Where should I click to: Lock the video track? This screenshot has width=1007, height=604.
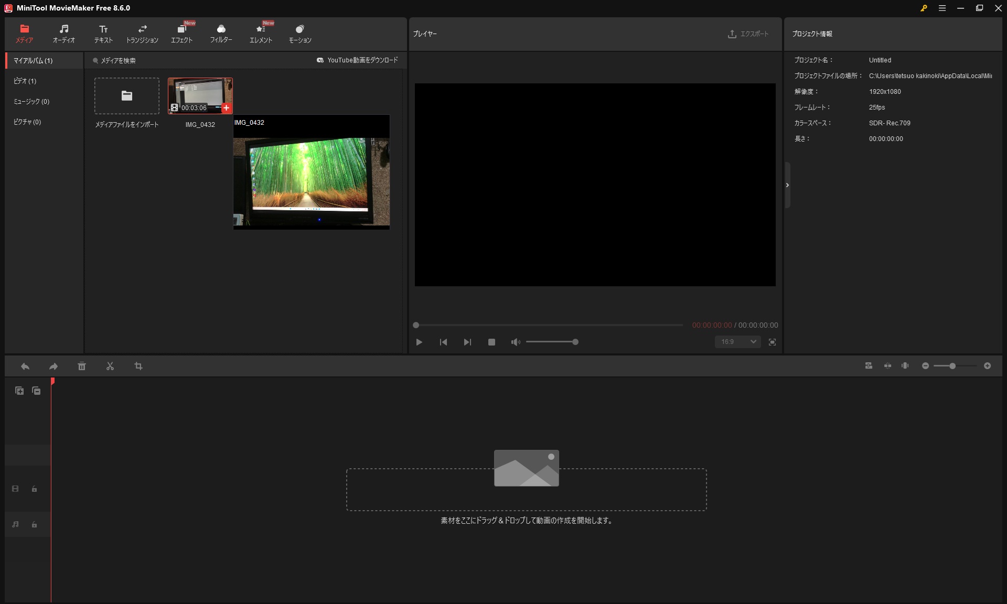point(34,489)
